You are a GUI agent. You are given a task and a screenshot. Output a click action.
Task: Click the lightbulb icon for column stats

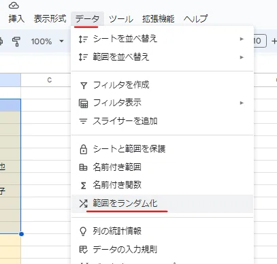(x=83, y=231)
